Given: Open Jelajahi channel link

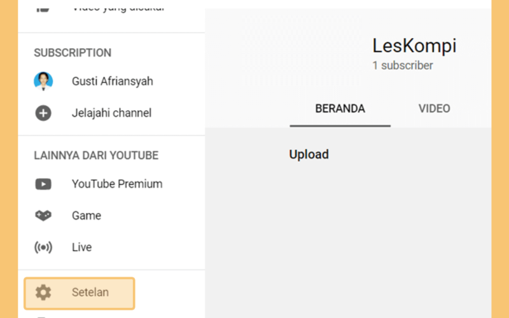Looking at the screenshot, I should [x=111, y=113].
